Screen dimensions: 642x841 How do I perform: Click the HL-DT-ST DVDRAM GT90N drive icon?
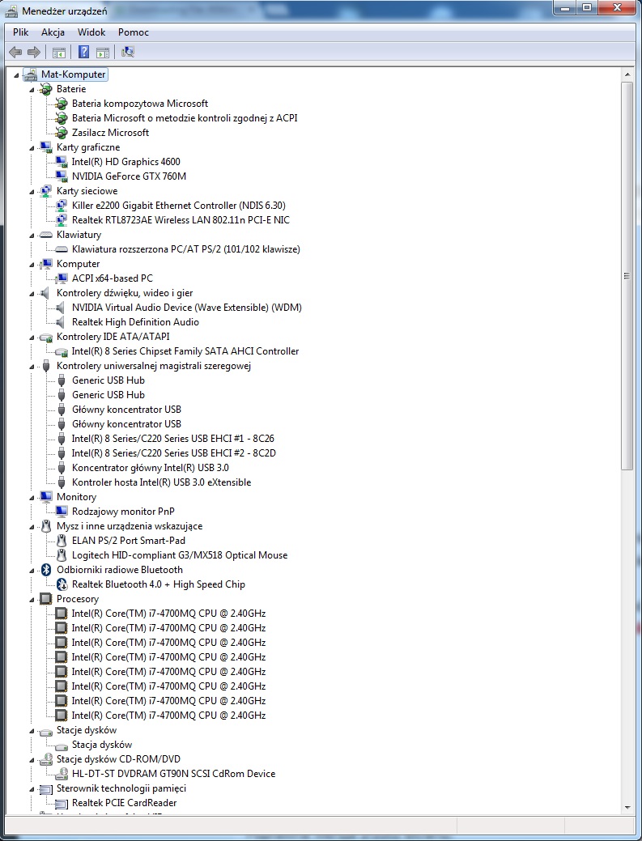[62, 774]
